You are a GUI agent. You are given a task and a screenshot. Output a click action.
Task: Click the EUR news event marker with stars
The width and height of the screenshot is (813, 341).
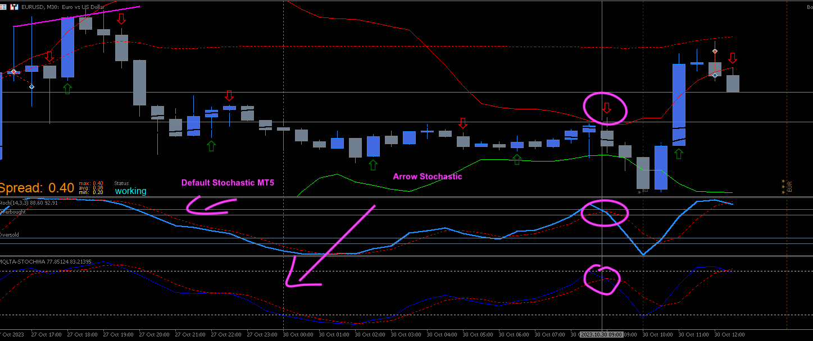786,186
